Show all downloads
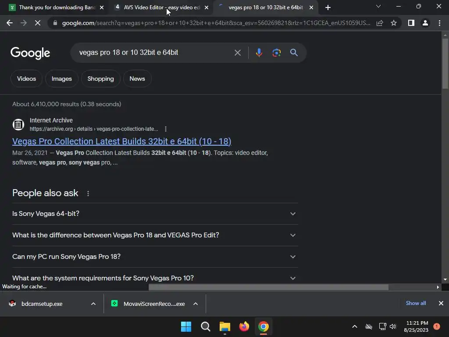 (416, 303)
